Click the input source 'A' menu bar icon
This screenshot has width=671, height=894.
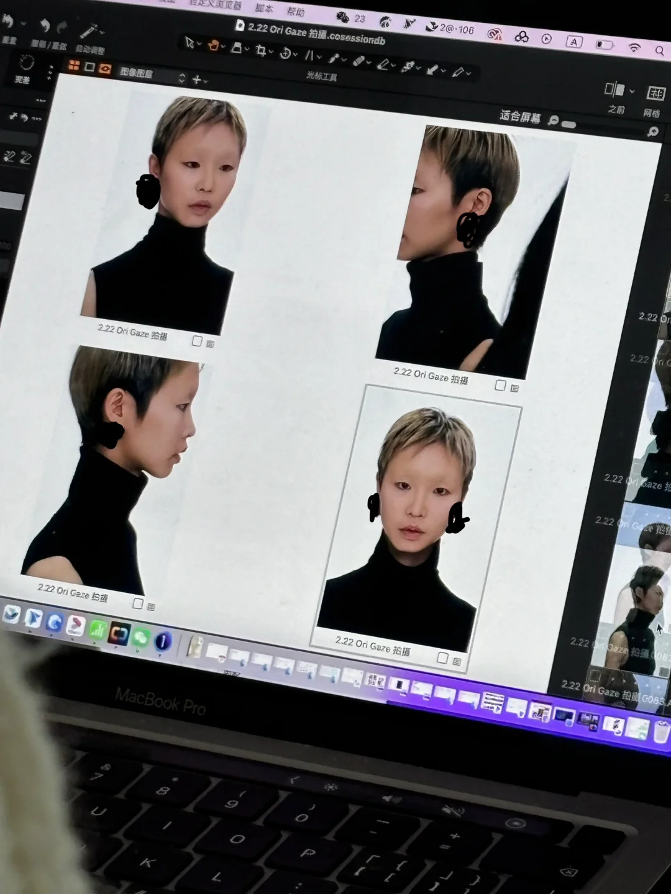575,42
